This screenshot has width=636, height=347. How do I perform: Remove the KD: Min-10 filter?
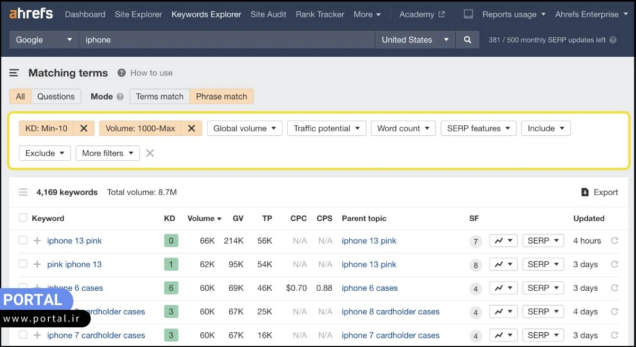click(x=84, y=128)
